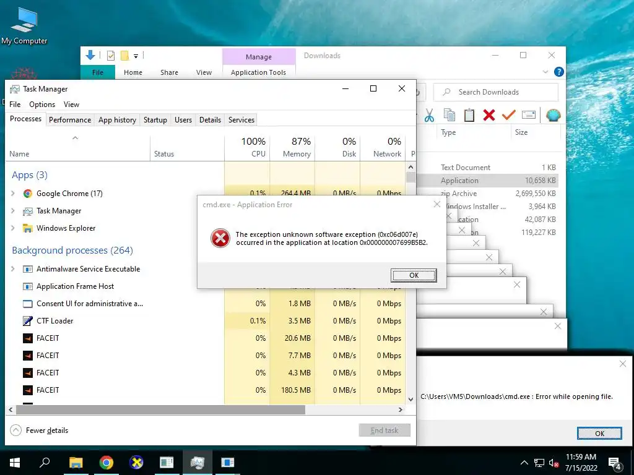Collapse Task Manager with Fewer details
The image size is (634, 475).
tap(39, 430)
